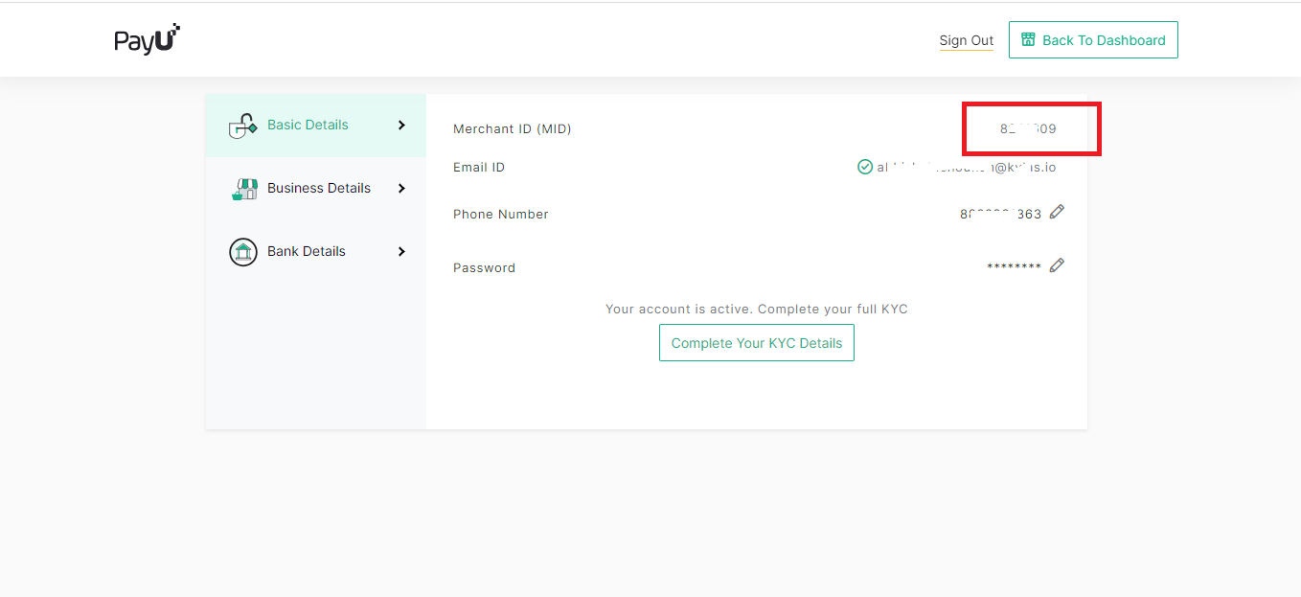Viewport: 1301px width, 597px height.
Task: Expand the Bank Details chevron arrow
Action: [401, 251]
